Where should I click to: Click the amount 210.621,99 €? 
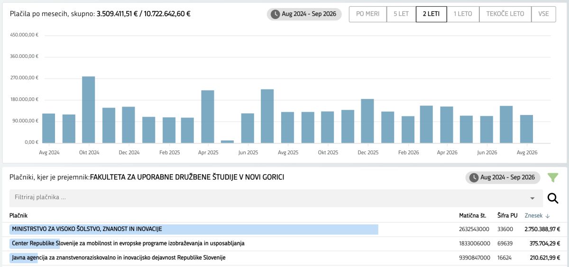[545, 258]
